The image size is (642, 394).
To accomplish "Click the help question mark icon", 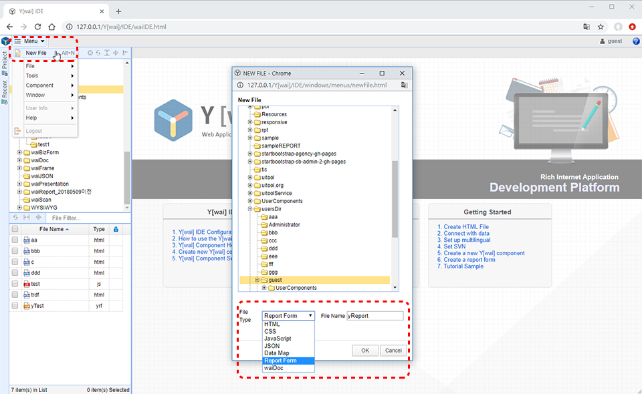I will (x=635, y=41).
